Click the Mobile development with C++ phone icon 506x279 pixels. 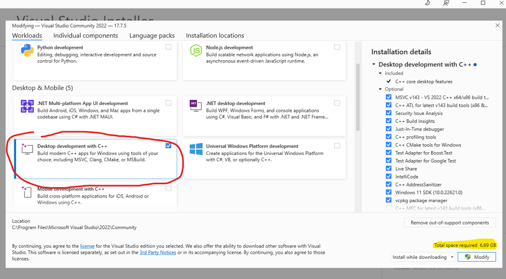27,192
